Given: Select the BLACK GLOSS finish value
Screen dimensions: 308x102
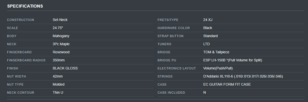Looking at the screenshot, I should (x=65, y=68).
